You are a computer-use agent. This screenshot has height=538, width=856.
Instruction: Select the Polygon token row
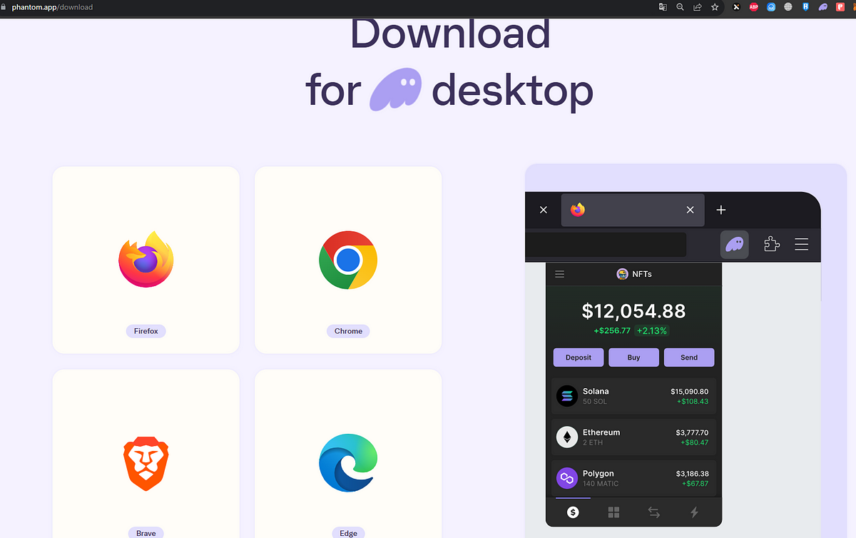pos(633,478)
